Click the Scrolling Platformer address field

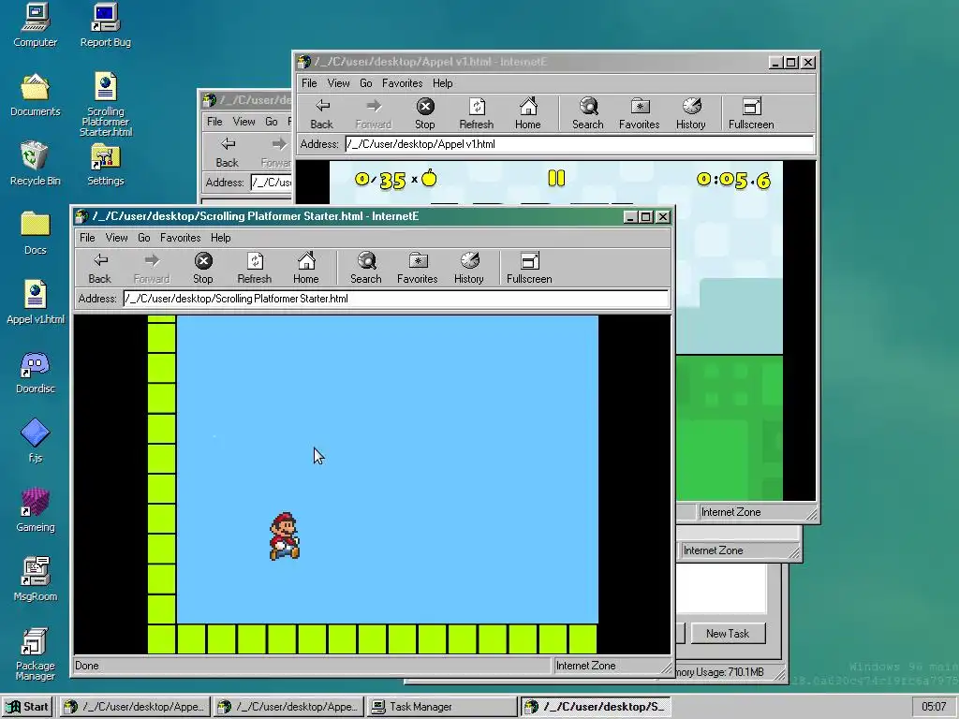tap(396, 299)
